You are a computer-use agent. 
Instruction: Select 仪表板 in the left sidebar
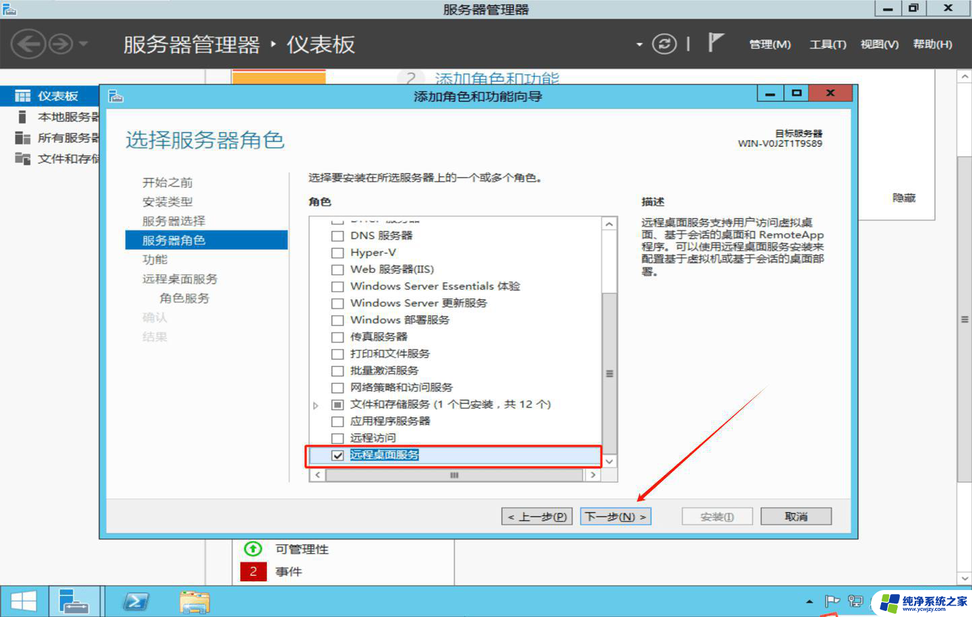pyautogui.click(x=50, y=96)
